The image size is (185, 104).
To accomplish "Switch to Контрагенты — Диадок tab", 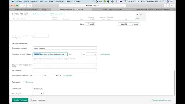I will point(30,10).
